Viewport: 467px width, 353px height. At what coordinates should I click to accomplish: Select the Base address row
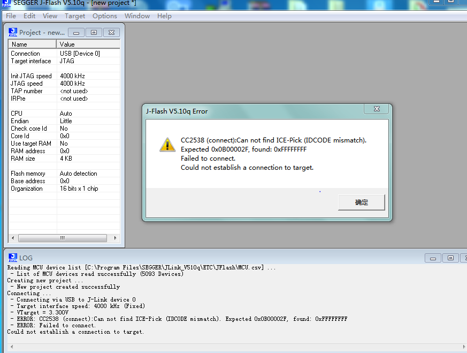click(x=64, y=181)
